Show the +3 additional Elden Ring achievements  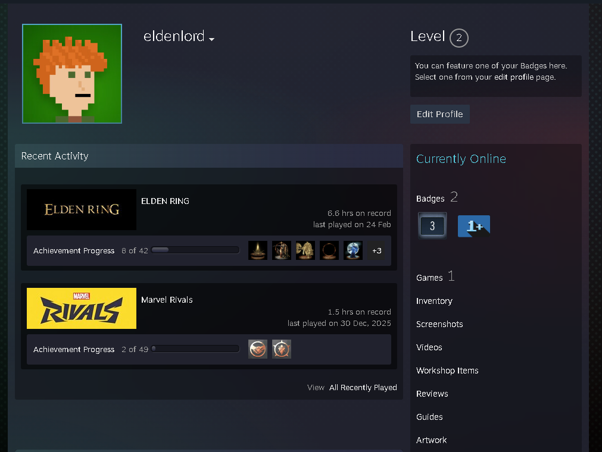[x=376, y=250]
